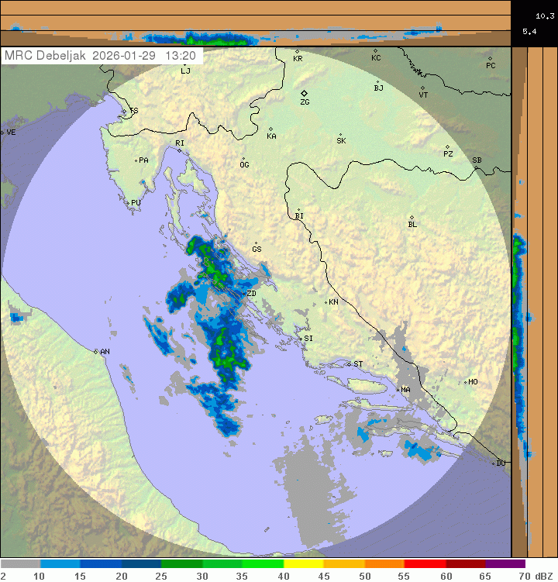Click the Dubrovnik DU marker

[494, 463]
